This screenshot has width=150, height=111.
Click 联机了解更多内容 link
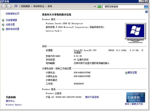tap(135, 104)
